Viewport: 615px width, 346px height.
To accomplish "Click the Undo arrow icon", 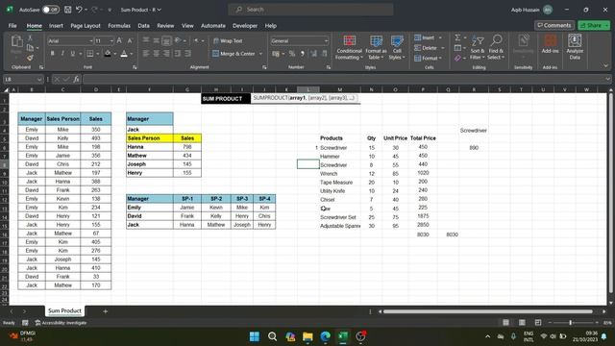I will (x=79, y=10).
